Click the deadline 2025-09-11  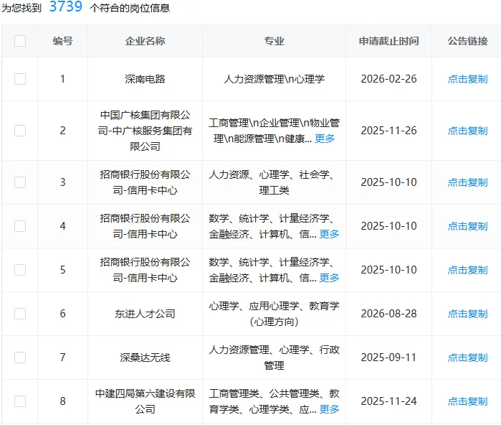[389, 358]
